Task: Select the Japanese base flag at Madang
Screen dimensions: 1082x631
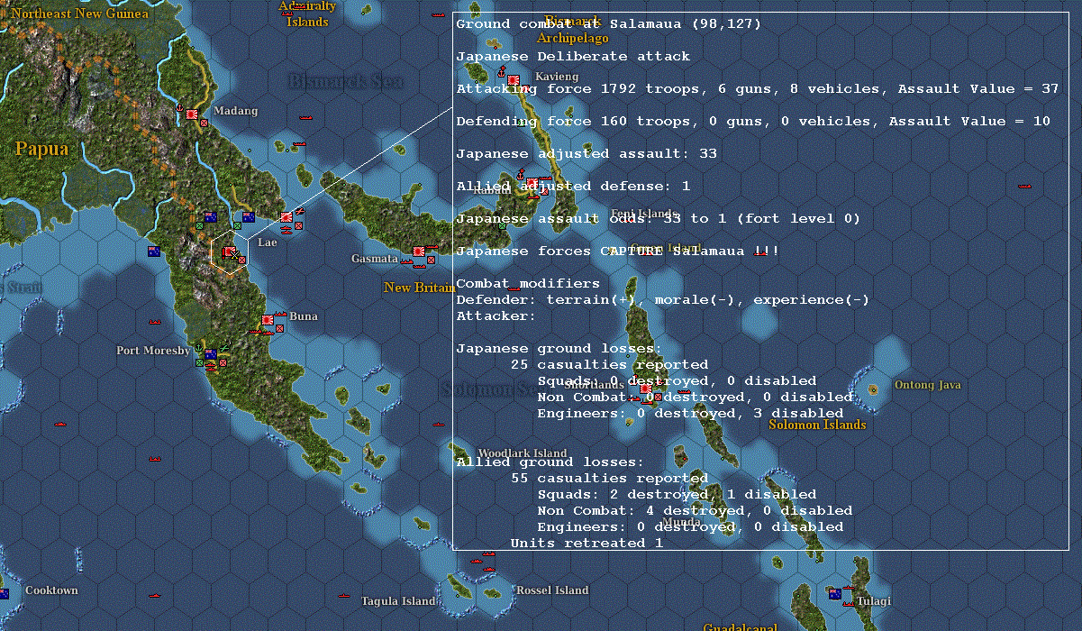Action: [x=192, y=115]
